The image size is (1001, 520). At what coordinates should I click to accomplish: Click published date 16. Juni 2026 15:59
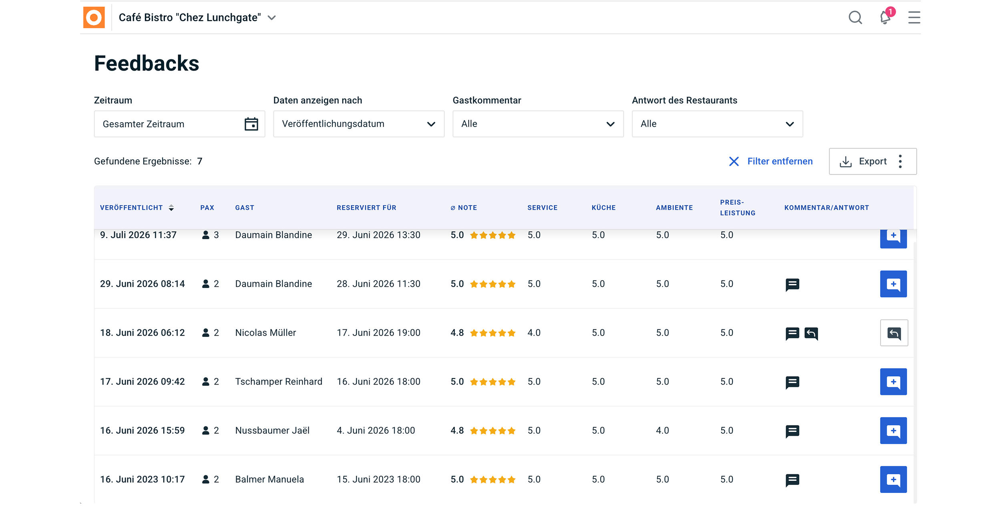(143, 431)
